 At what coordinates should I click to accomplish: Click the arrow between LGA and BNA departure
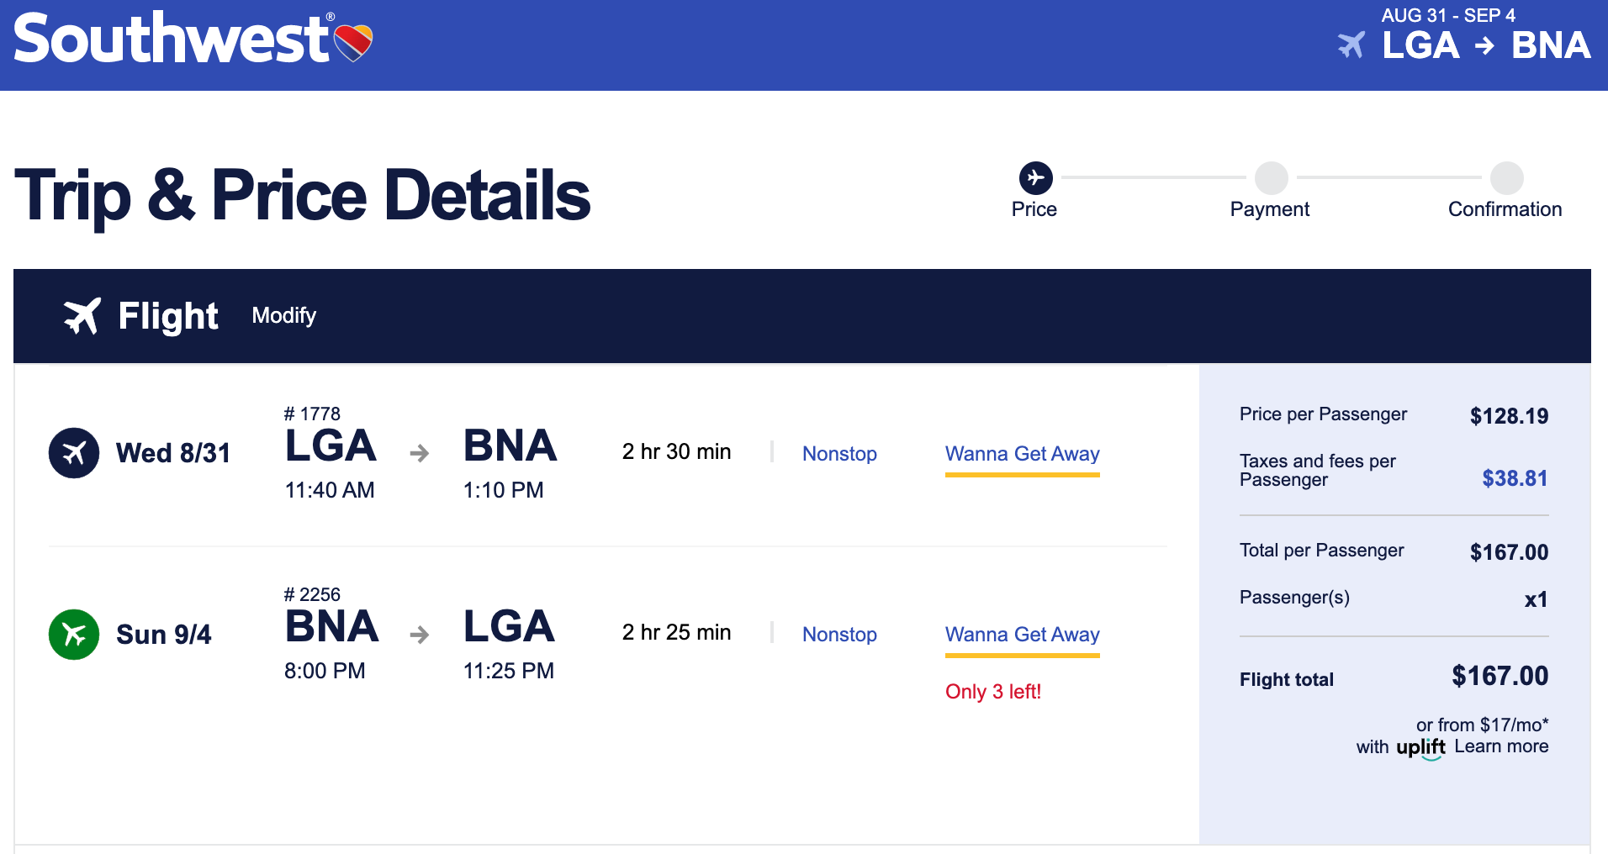(x=420, y=454)
